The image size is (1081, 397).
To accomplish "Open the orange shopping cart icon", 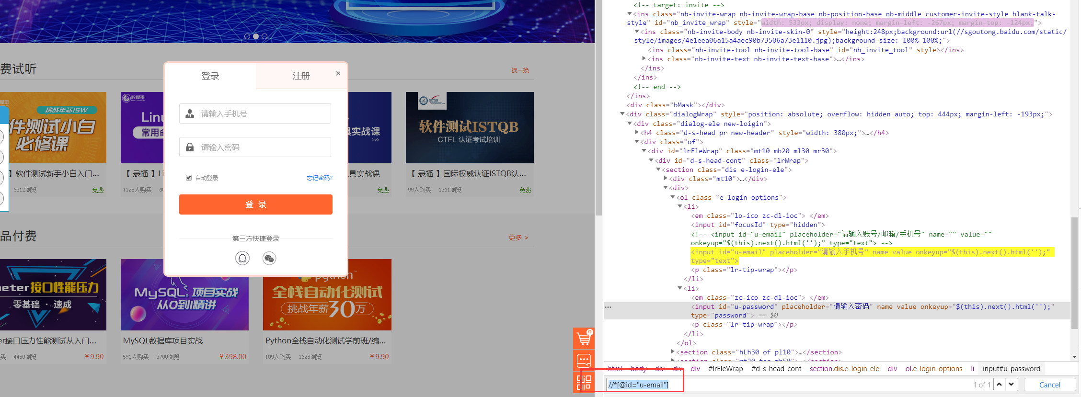I will click(584, 339).
